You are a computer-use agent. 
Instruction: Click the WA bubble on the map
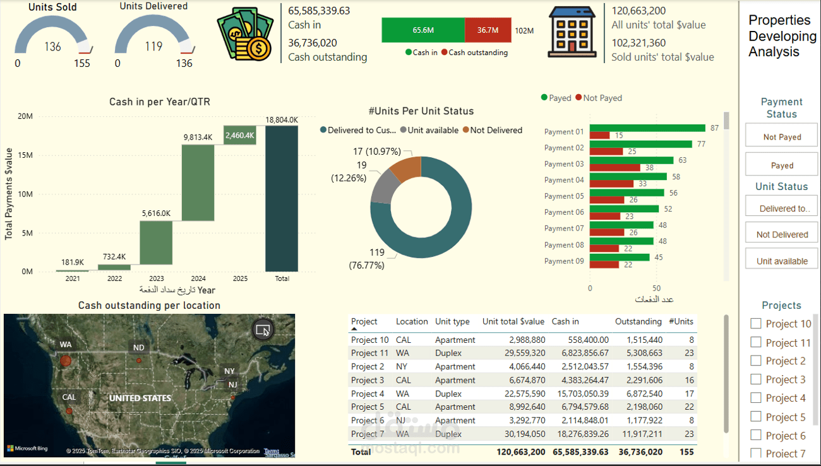click(66, 361)
